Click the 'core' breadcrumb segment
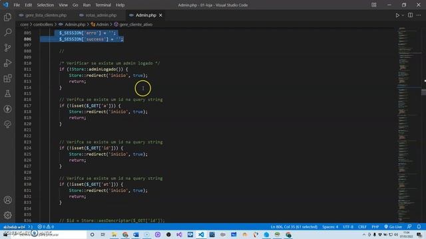The image size is (426, 239). [24, 25]
